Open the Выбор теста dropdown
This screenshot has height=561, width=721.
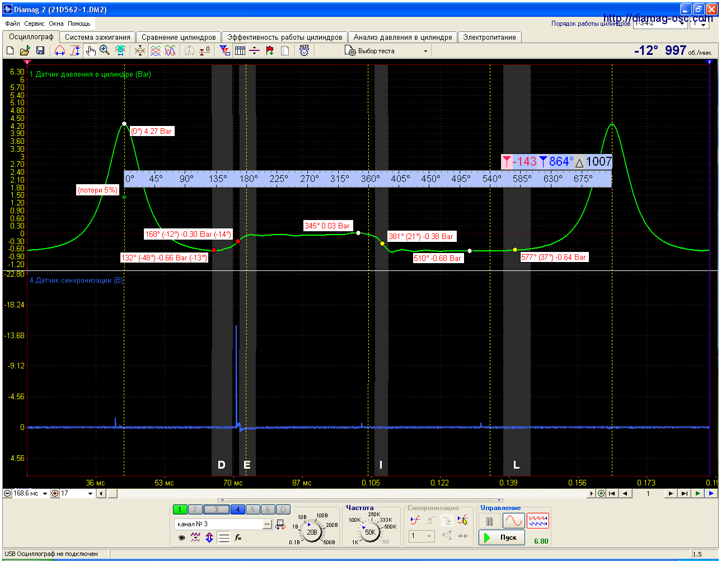point(387,51)
